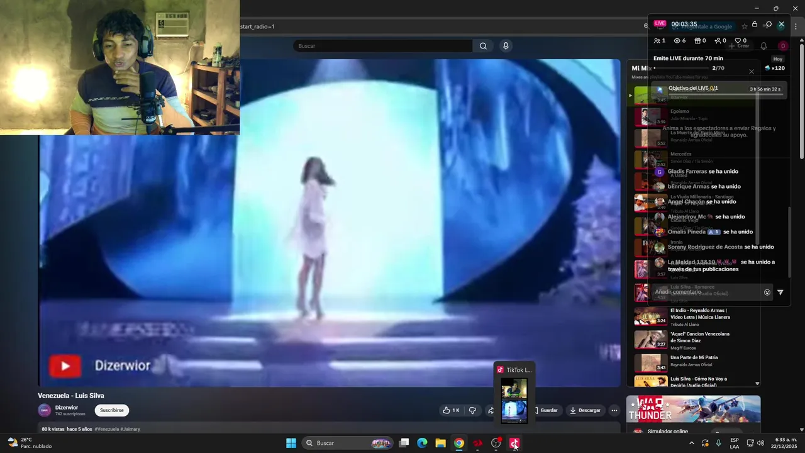The image size is (805, 453).
Task: Click the ESP LAA language indicator
Action: (x=735, y=443)
